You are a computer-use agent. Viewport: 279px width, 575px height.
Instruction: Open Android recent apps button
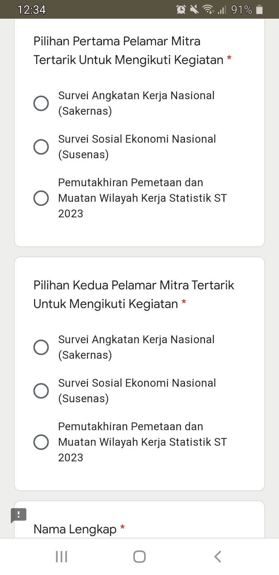click(61, 557)
